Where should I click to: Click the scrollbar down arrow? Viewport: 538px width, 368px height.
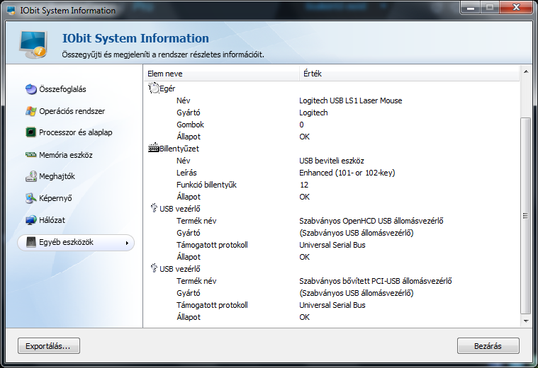click(x=526, y=321)
